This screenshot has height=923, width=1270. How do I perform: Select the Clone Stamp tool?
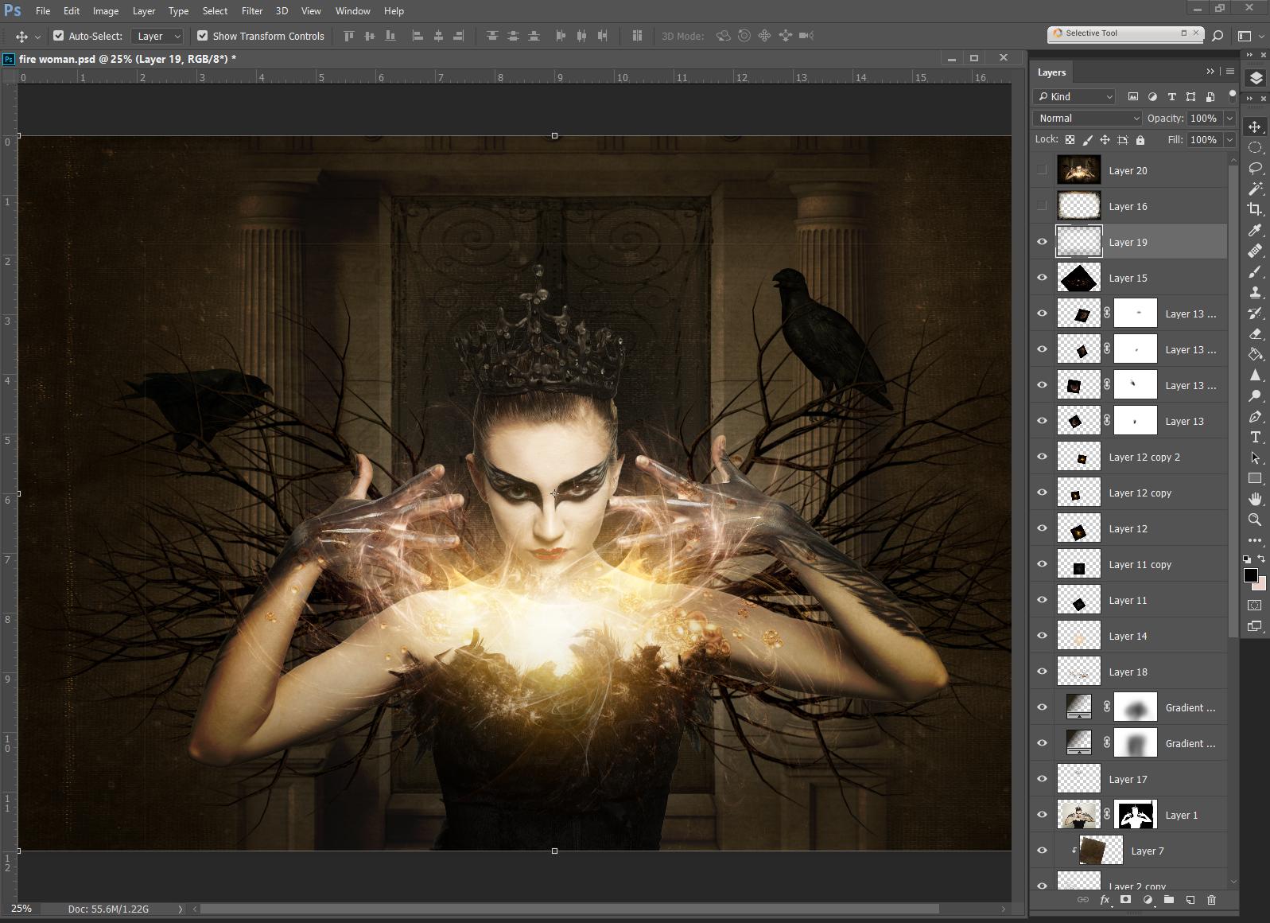(x=1255, y=292)
